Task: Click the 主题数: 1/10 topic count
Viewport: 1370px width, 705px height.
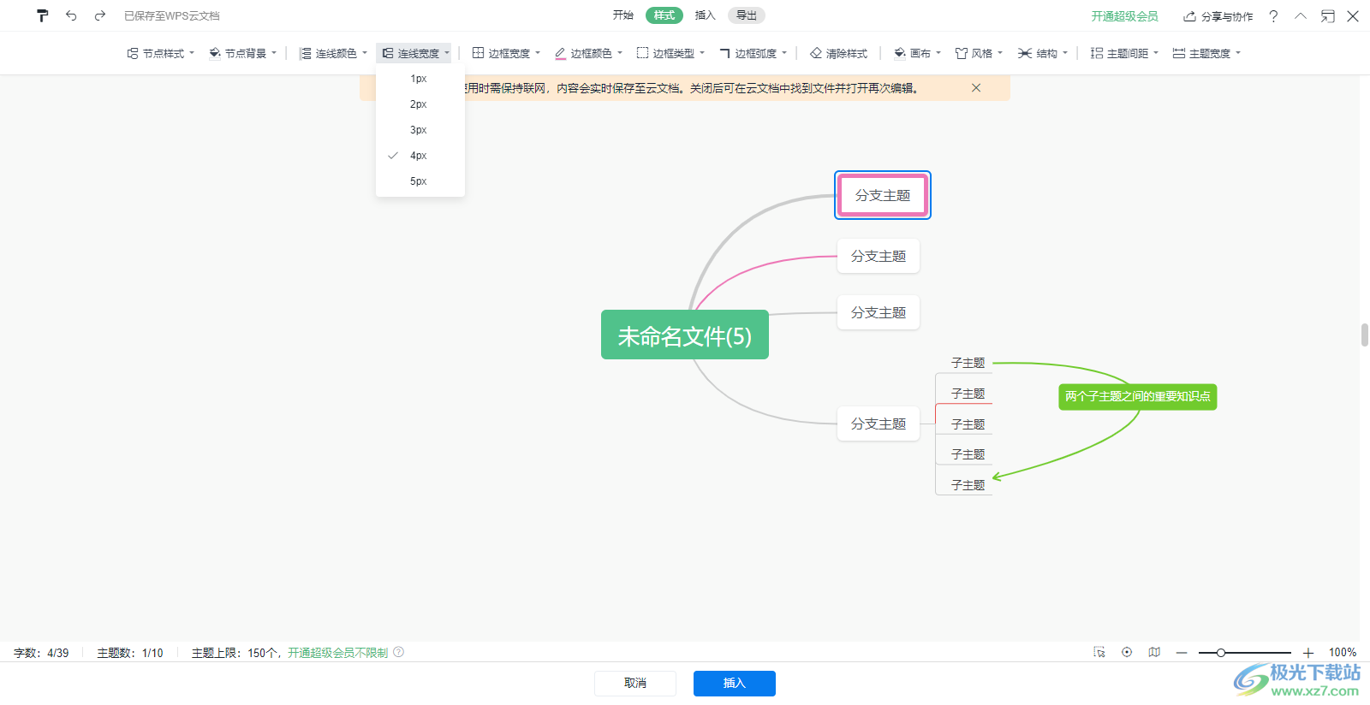Action: click(130, 653)
